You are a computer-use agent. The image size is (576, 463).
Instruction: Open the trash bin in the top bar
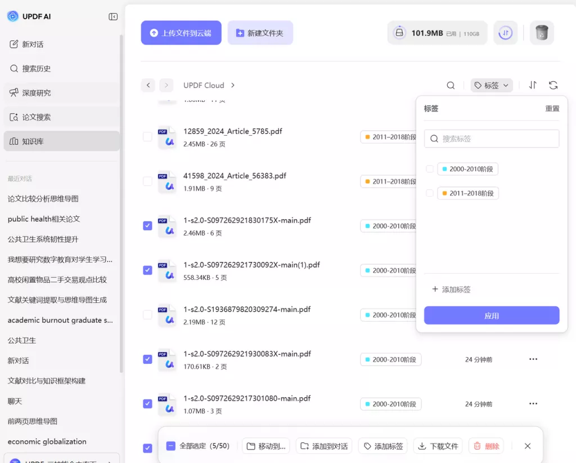tap(541, 33)
